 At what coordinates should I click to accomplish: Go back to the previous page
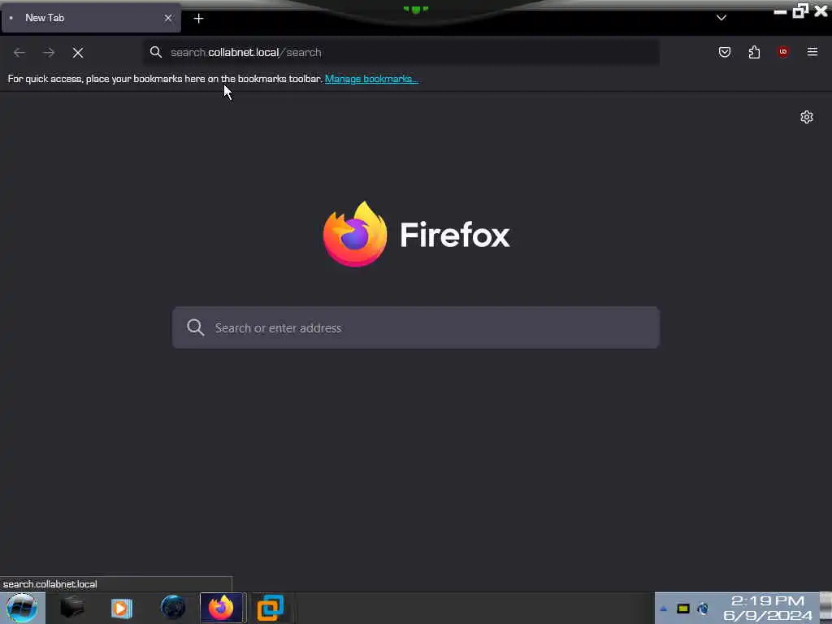(19, 53)
